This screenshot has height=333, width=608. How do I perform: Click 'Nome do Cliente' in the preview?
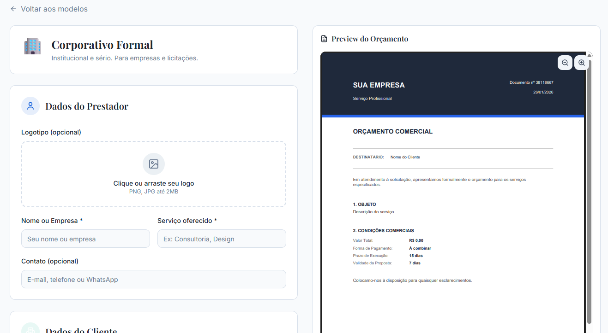point(405,157)
